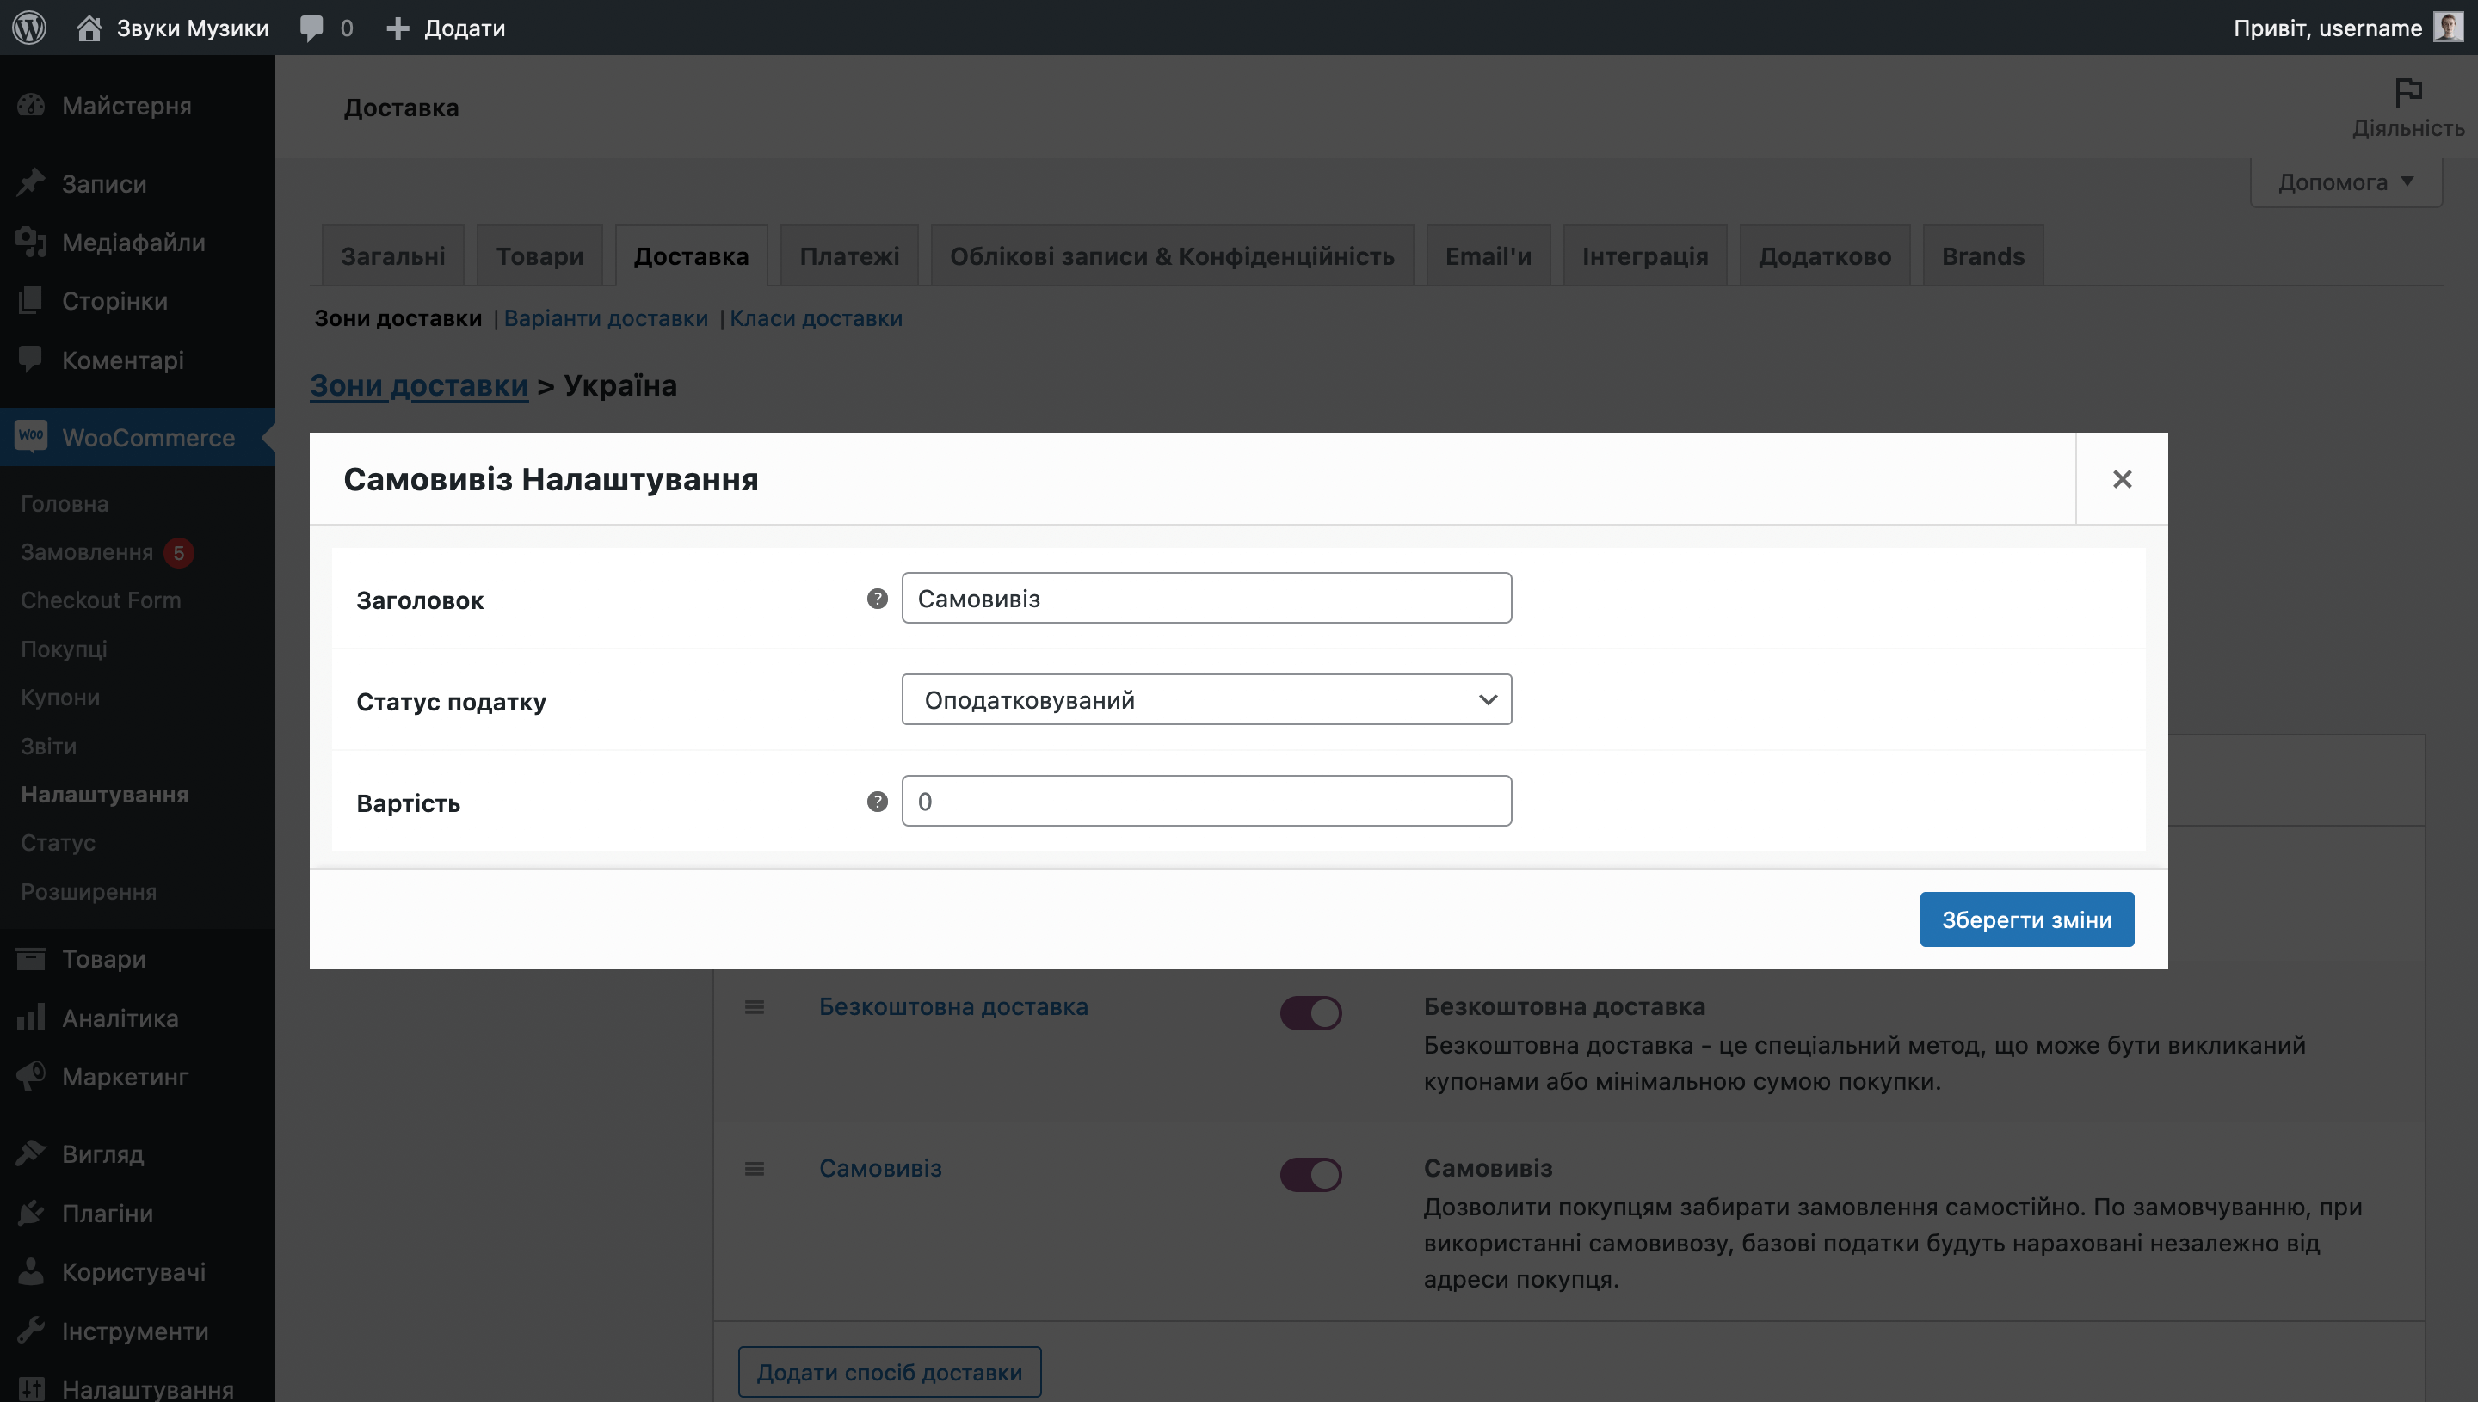Click the Маркетинг megaphone icon
The image size is (2478, 1402).
pos(31,1075)
